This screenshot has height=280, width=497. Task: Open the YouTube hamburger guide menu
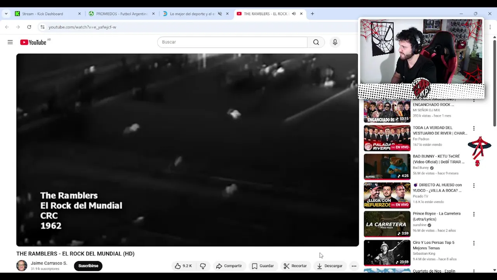(x=10, y=42)
